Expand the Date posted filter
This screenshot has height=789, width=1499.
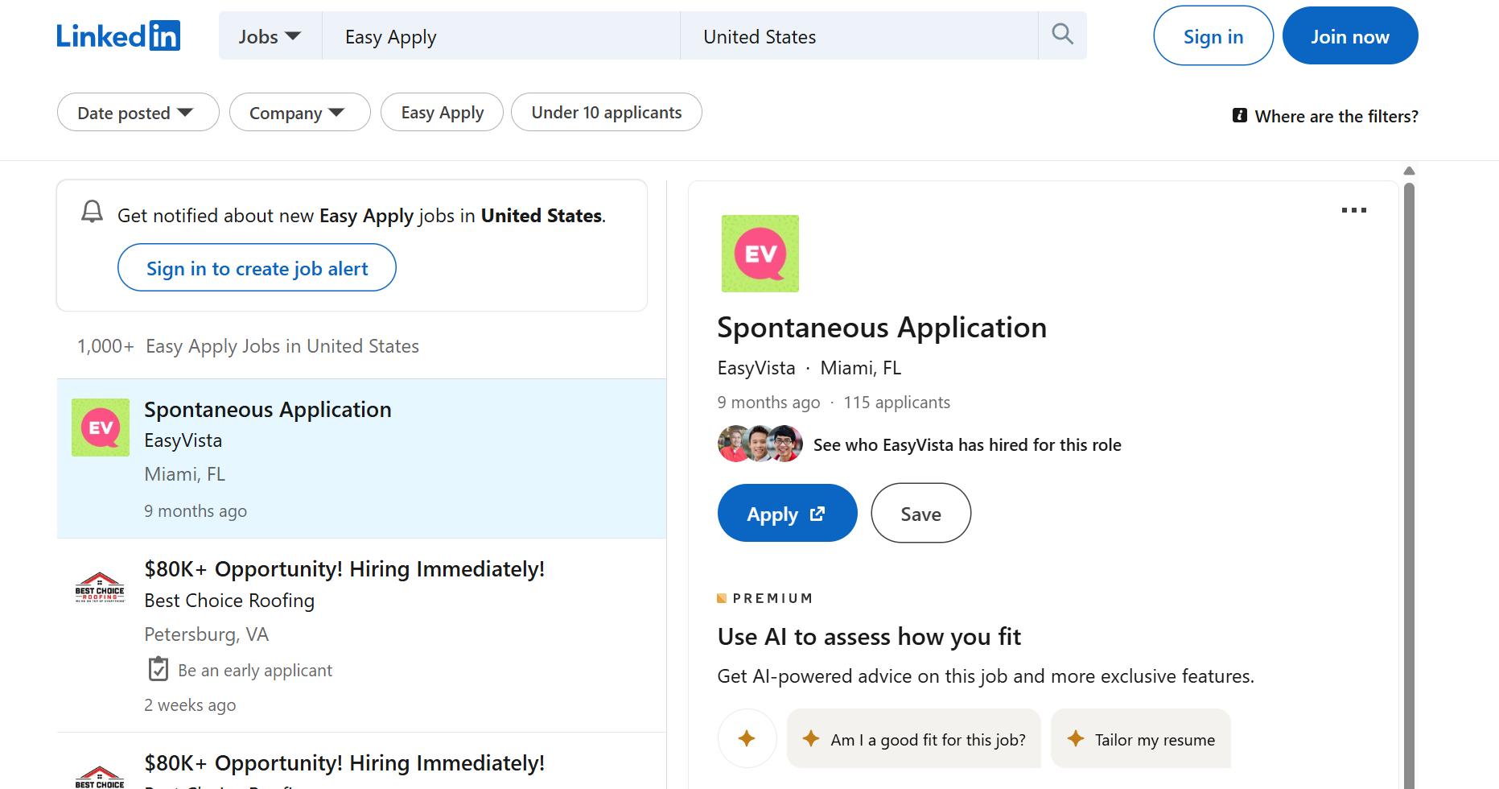pyautogui.click(x=138, y=113)
